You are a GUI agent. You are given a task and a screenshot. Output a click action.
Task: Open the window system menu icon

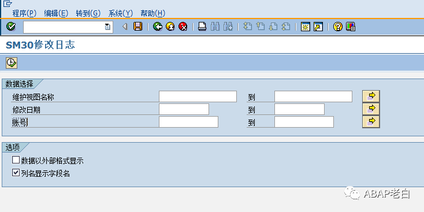(8, 4)
